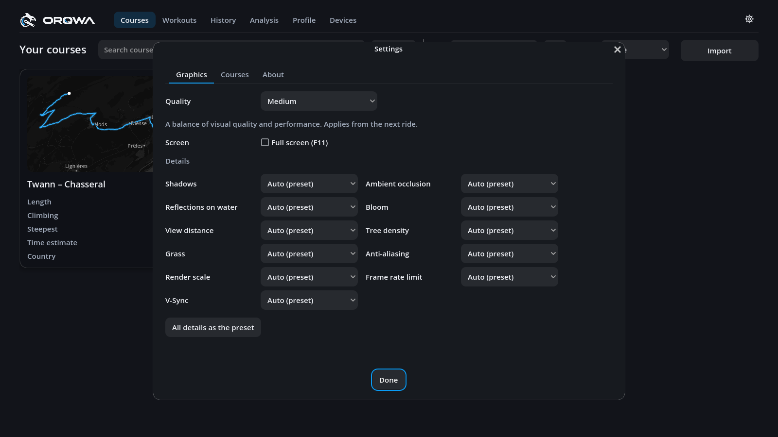Screen dimensions: 778x437
Task: Open the Devices page
Action: (x=343, y=20)
